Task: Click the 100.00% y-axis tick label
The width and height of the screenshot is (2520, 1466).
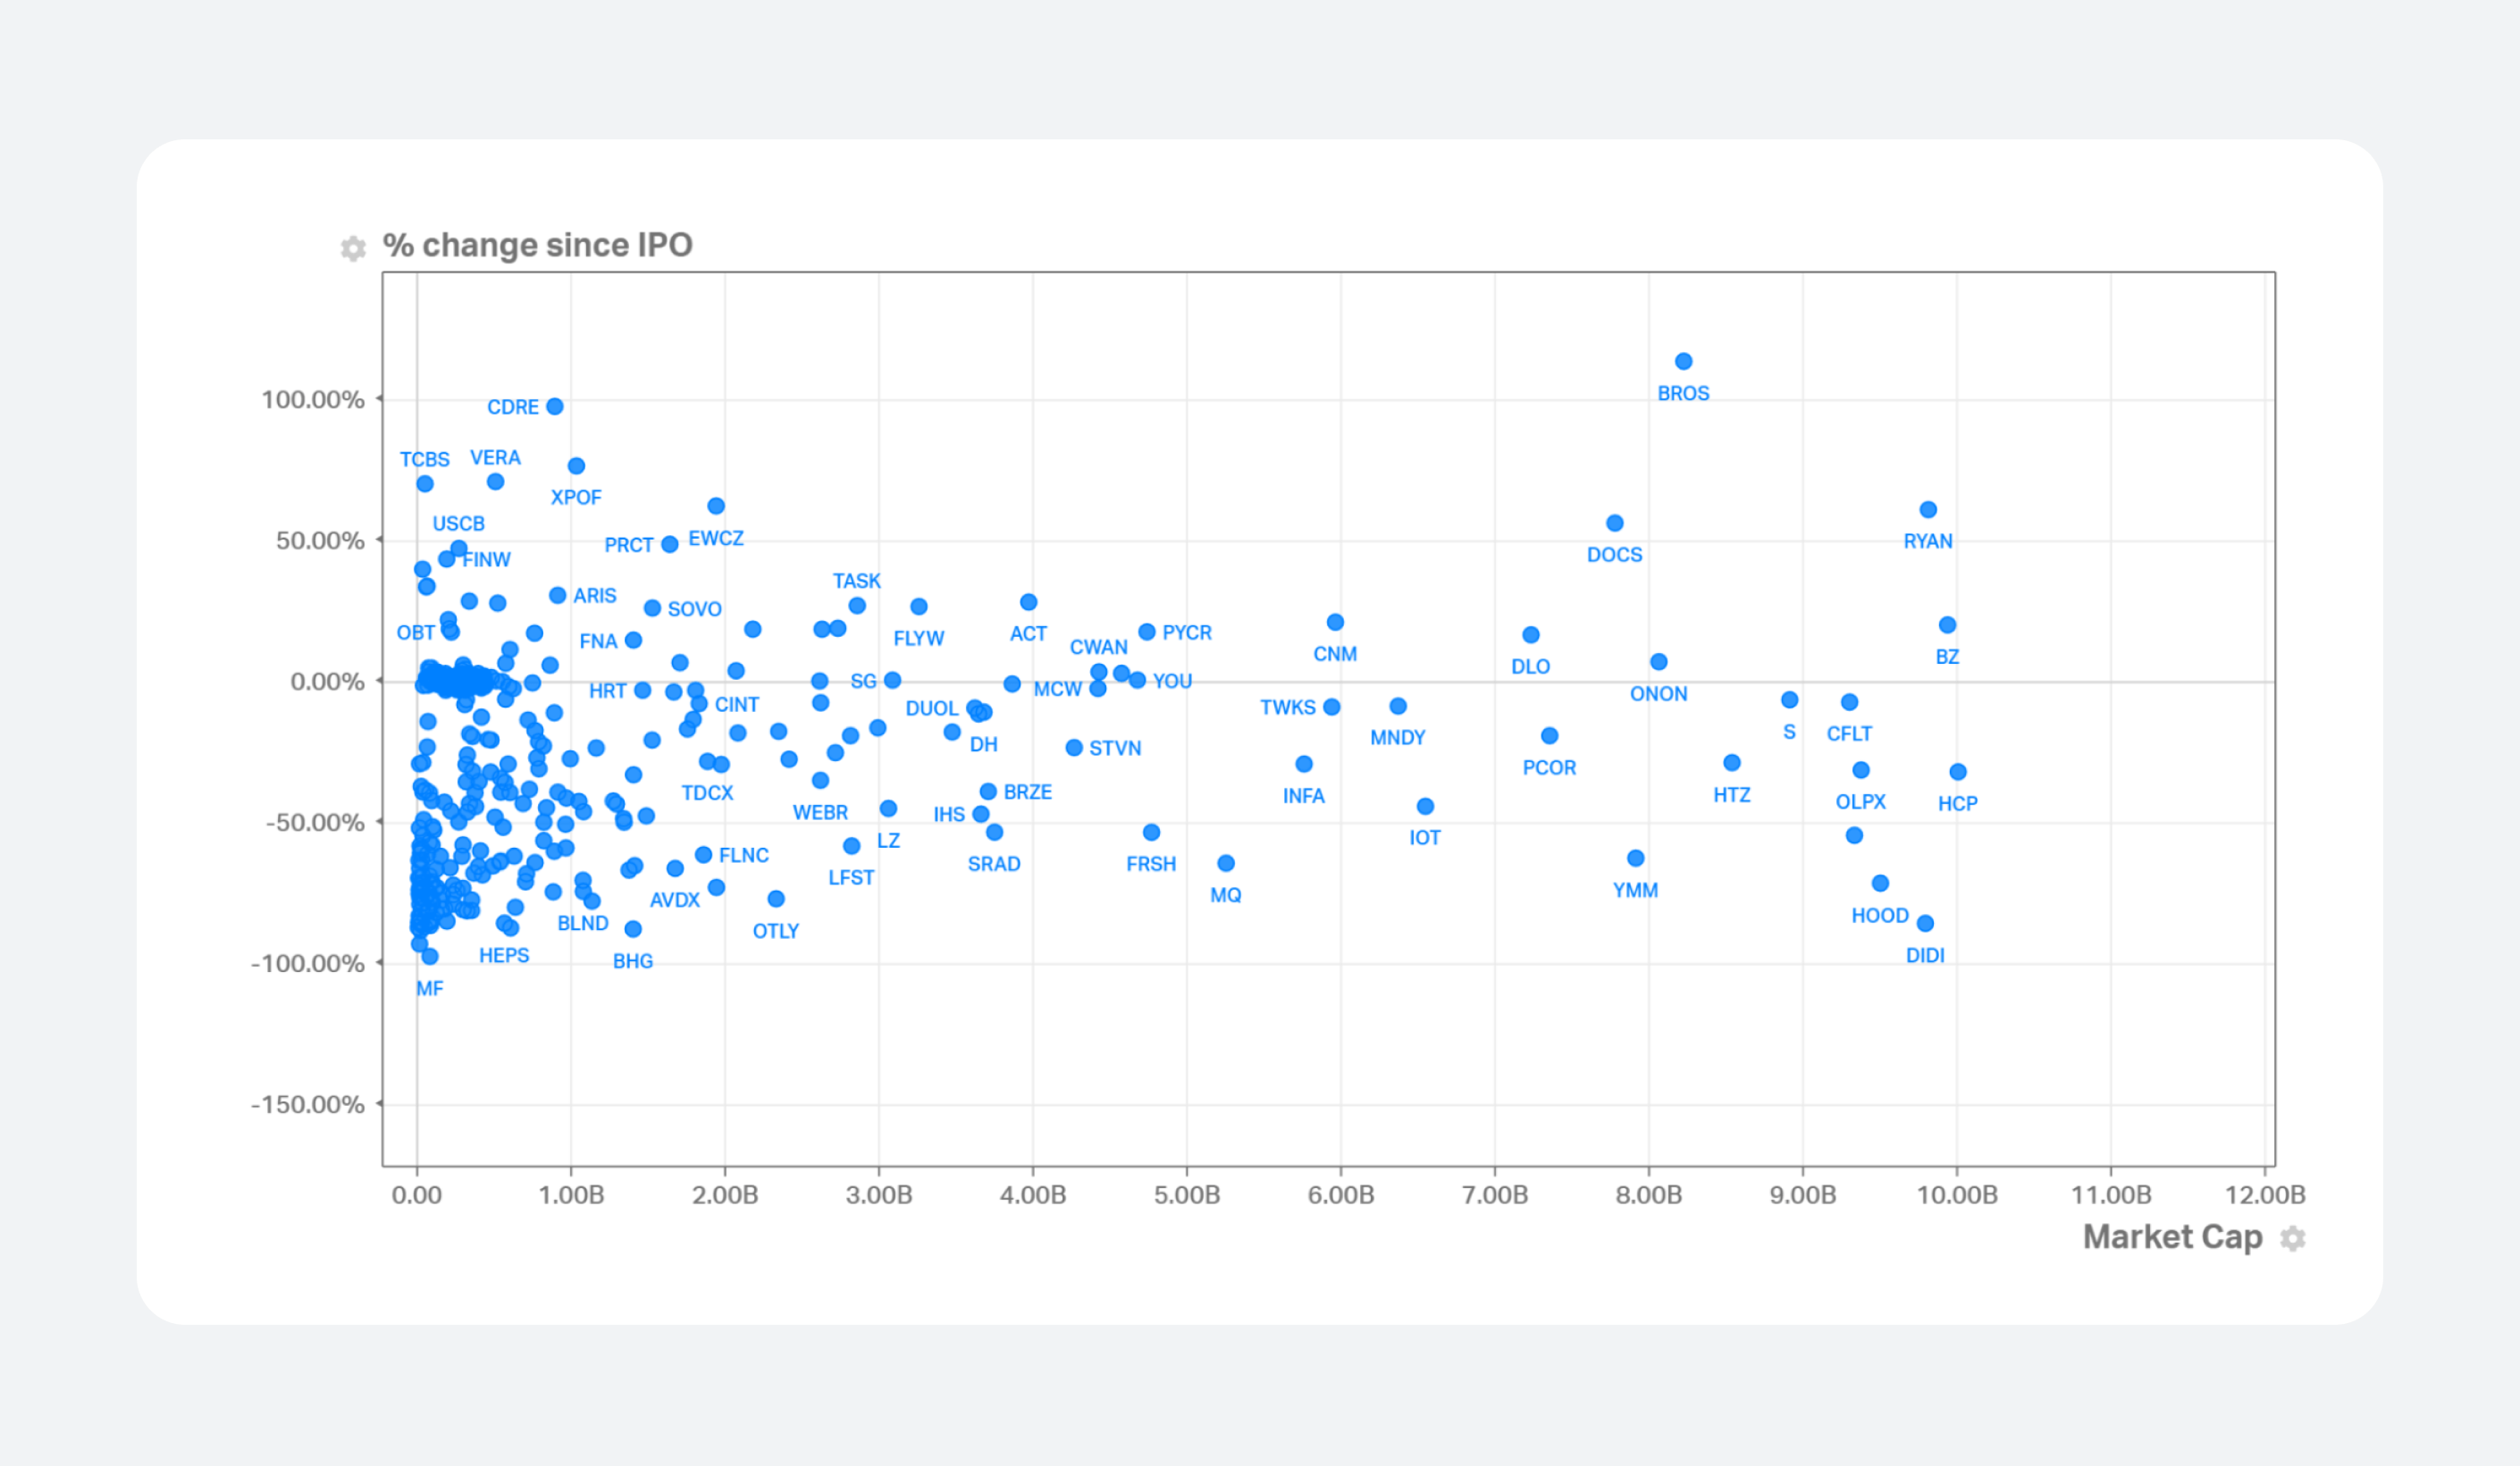Action: 313,400
